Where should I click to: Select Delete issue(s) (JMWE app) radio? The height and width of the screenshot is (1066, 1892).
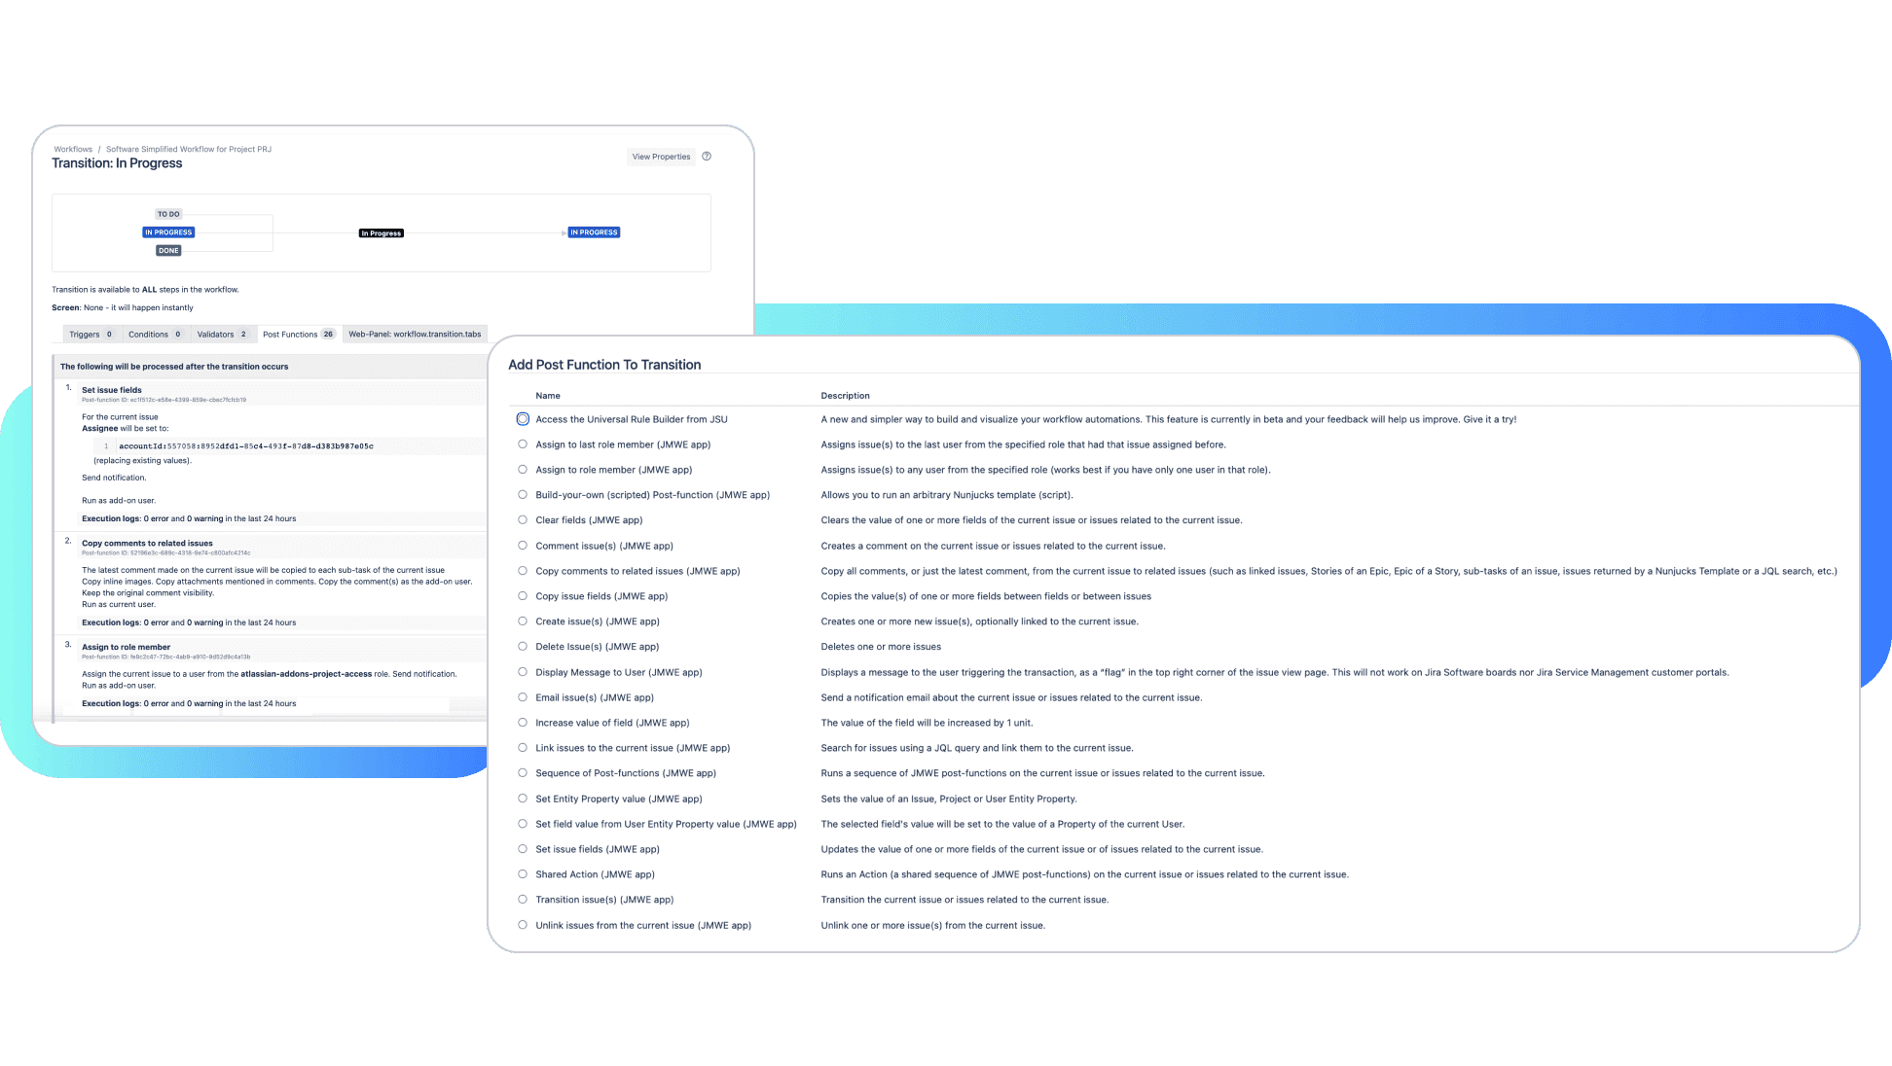[x=523, y=647]
